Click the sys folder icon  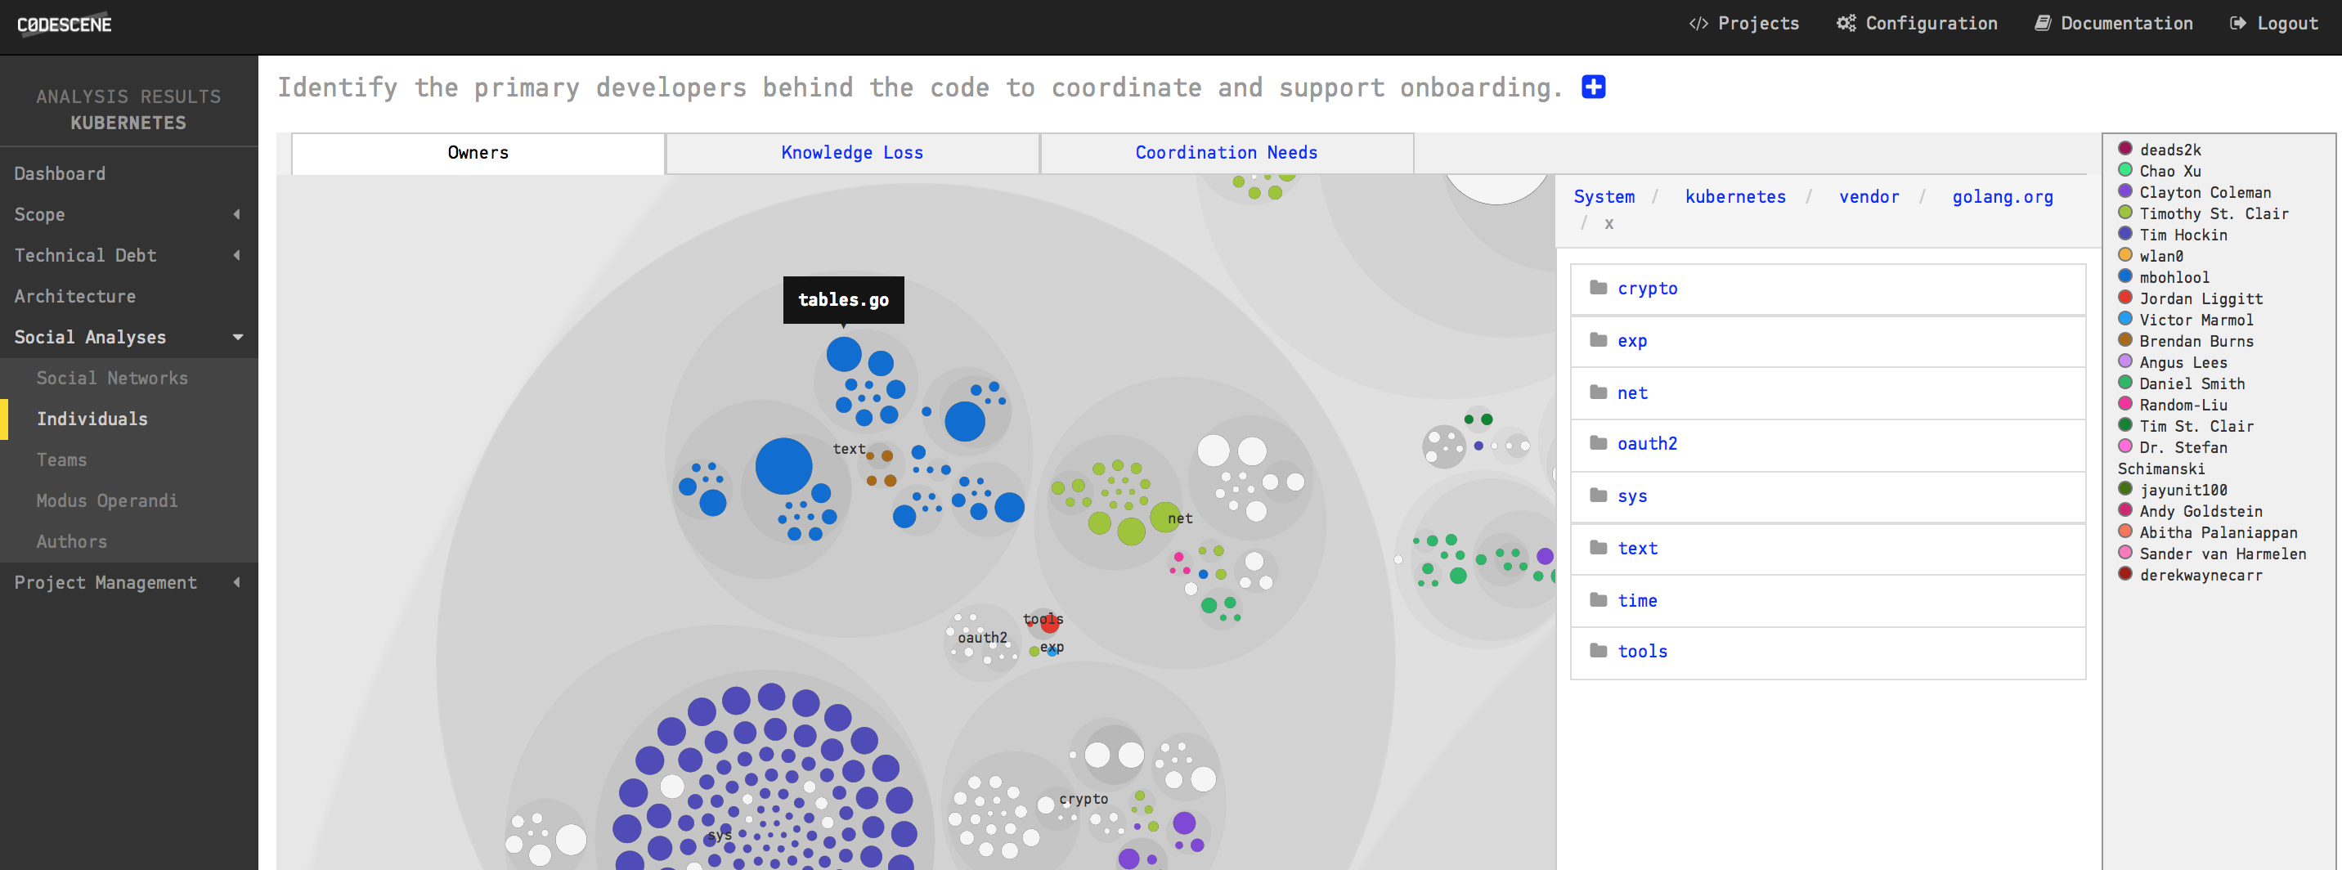point(1597,496)
